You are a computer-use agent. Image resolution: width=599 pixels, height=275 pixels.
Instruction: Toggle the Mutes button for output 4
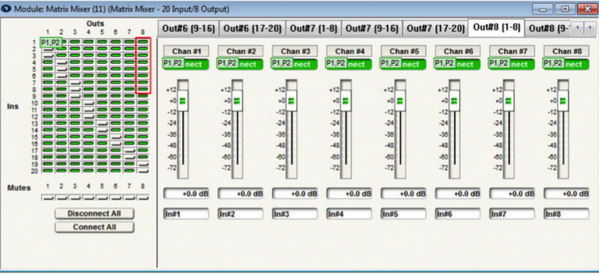pos(88,197)
